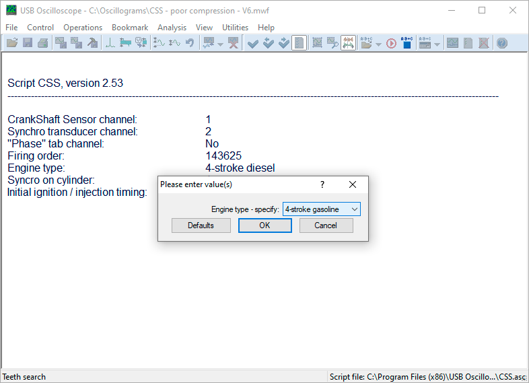Image resolution: width=529 pixels, height=383 pixels.
Task: Open dropdown arrow beside waveform monitor icon
Action: 220,44
